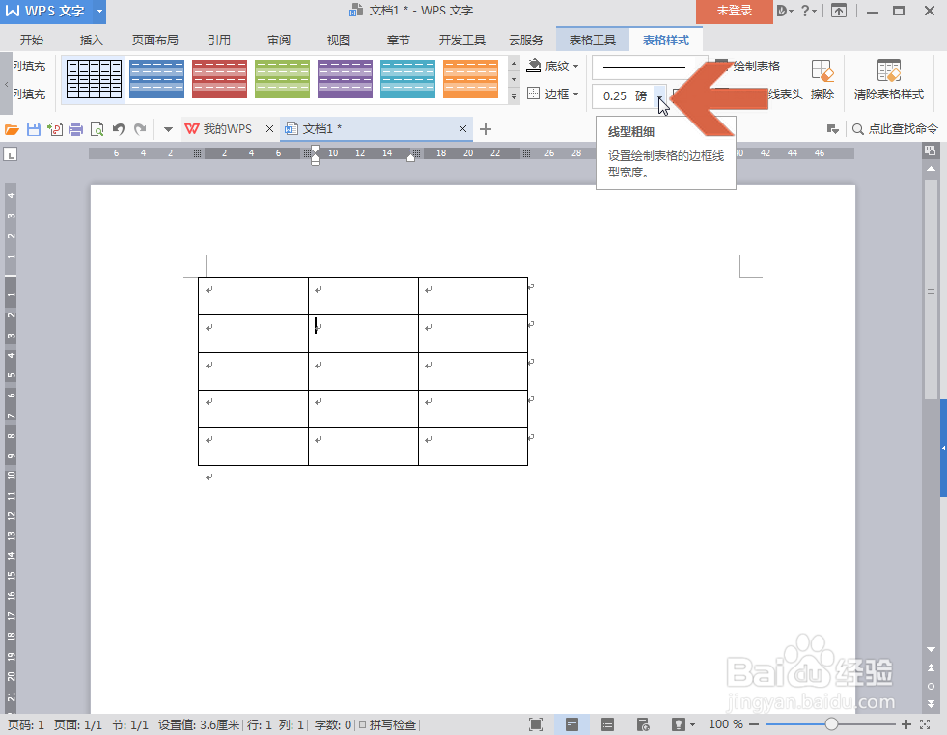Open WPS 文字 application menu dropdown

click(x=99, y=11)
